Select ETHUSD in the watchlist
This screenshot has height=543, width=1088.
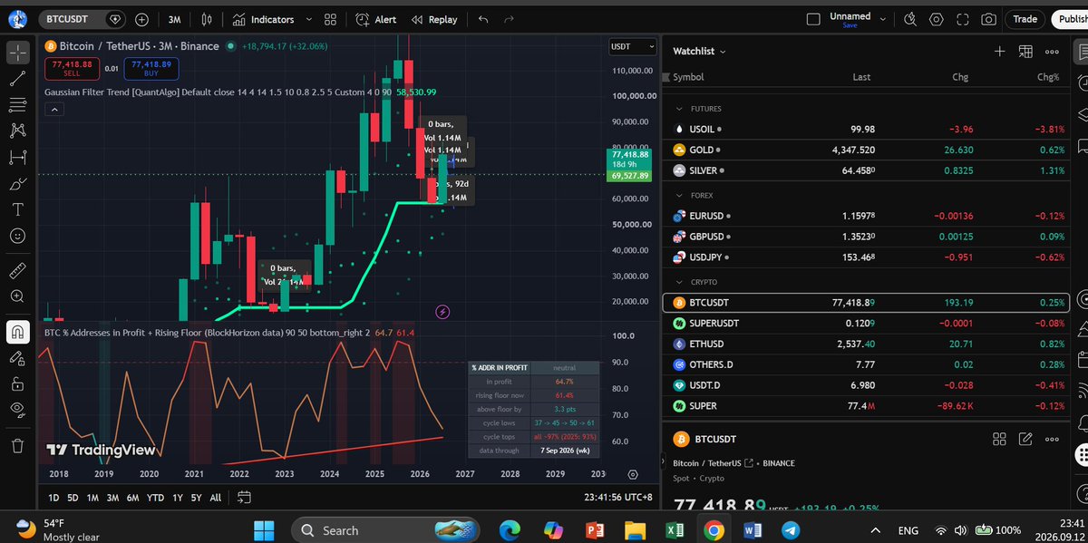click(x=866, y=344)
